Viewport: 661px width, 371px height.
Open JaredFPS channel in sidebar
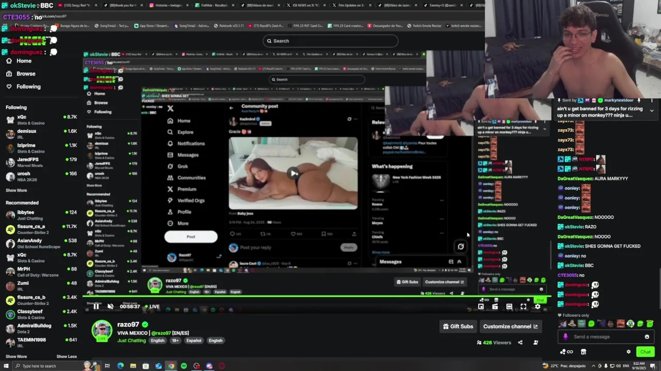41,162
